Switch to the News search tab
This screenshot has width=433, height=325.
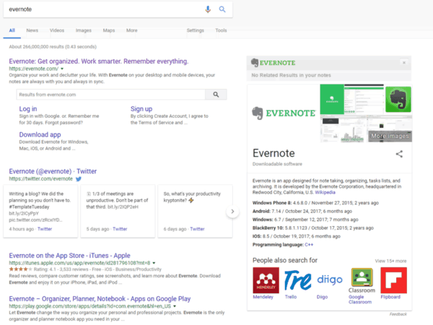tap(32, 30)
